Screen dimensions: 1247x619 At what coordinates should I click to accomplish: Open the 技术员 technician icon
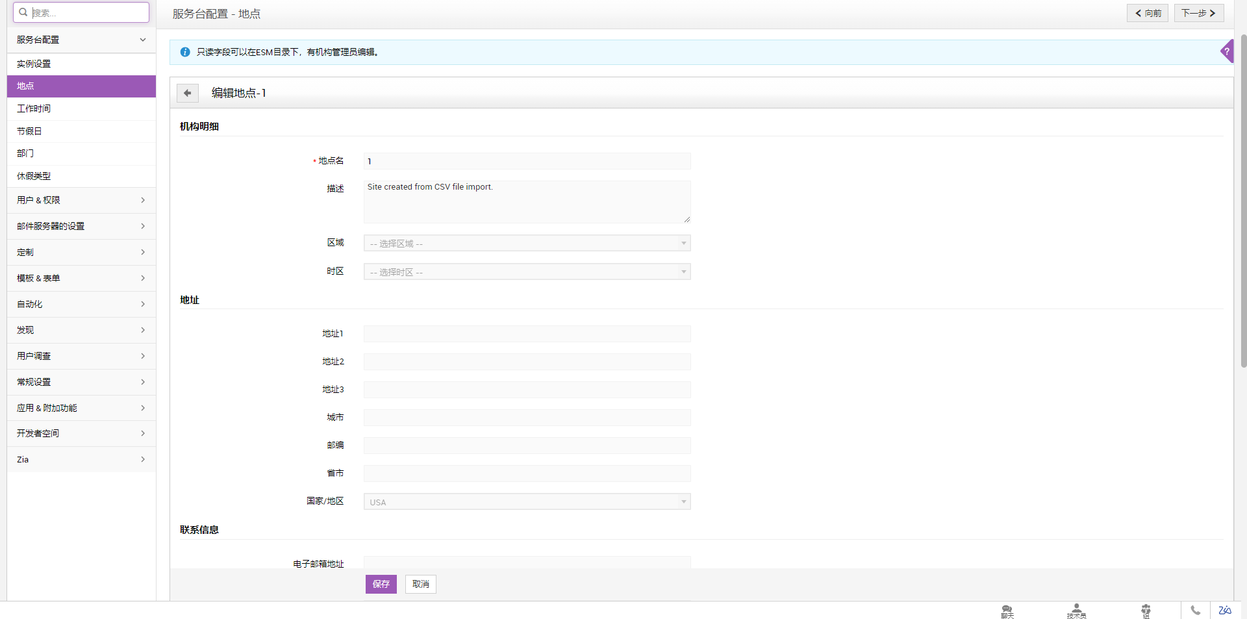[x=1076, y=611]
